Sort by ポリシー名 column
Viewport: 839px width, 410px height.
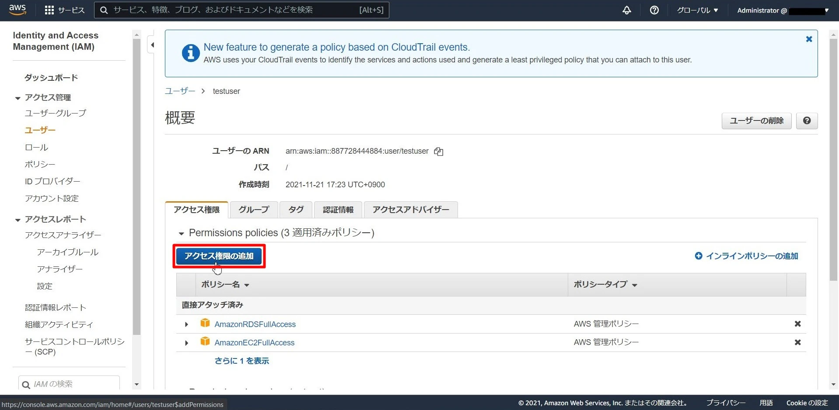click(x=225, y=285)
